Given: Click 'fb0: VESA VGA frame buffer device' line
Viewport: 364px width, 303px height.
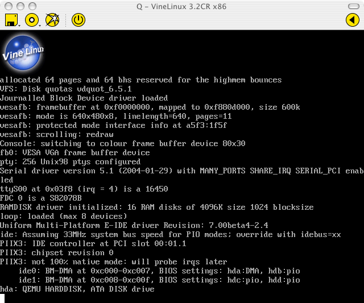Looking at the screenshot, I should click(75, 152).
